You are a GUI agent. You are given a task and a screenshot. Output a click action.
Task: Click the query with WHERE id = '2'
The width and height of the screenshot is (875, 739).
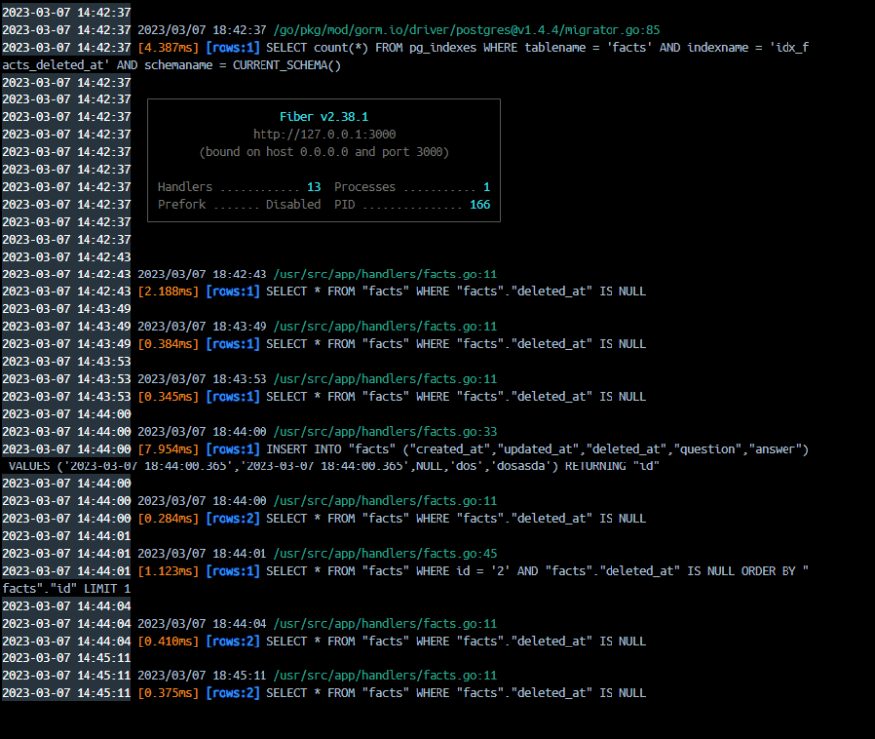point(537,571)
